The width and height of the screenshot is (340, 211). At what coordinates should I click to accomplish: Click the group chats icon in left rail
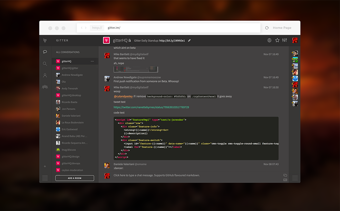(x=45, y=87)
